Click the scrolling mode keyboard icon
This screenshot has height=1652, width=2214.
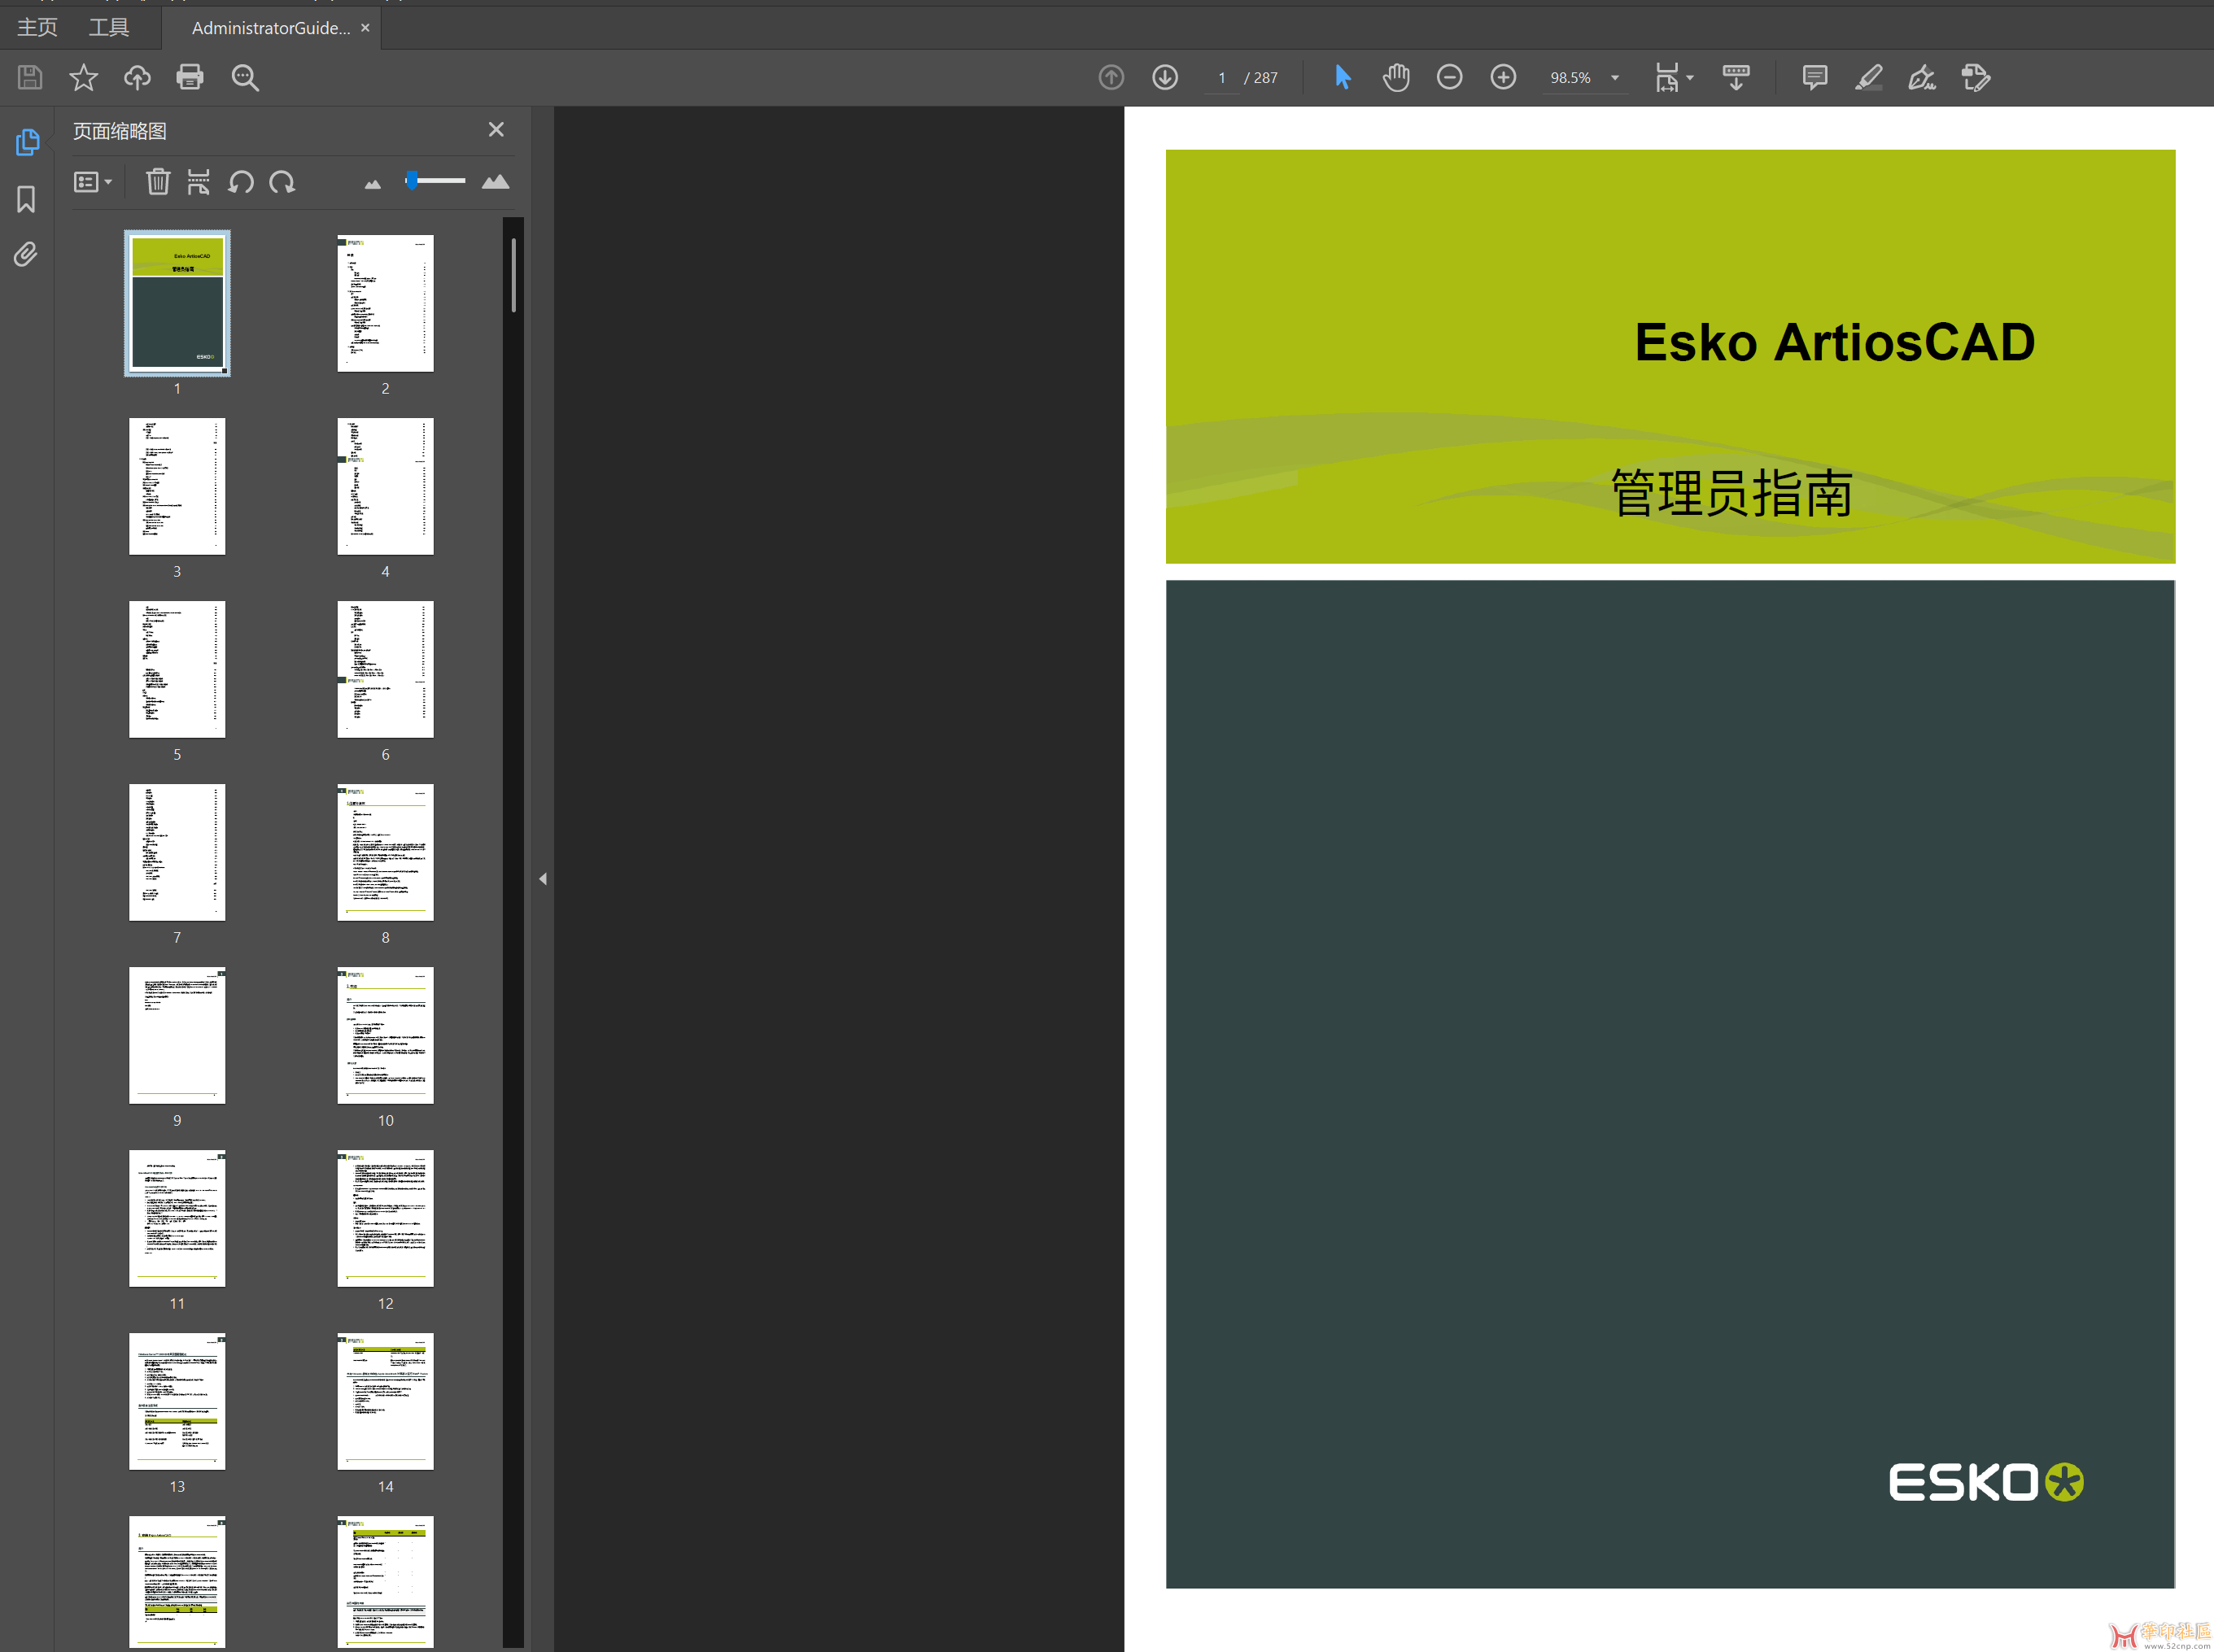click(1736, 77)
